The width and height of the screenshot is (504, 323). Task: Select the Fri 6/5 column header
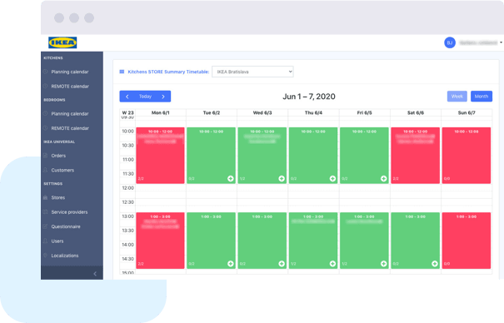(x=365, y=112)
